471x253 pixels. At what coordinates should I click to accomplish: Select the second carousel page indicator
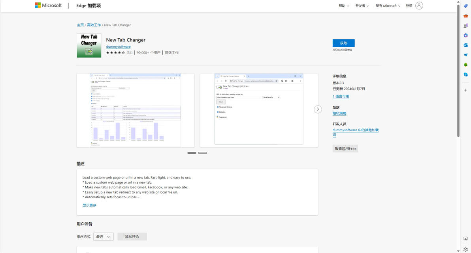coord(202,153)
